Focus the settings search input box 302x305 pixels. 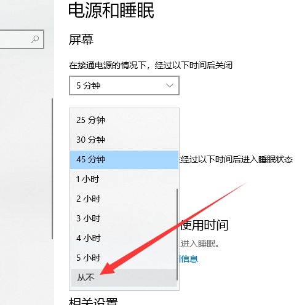[22, 39]
